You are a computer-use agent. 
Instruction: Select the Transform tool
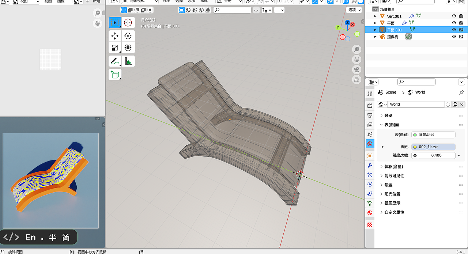(128, 48)
